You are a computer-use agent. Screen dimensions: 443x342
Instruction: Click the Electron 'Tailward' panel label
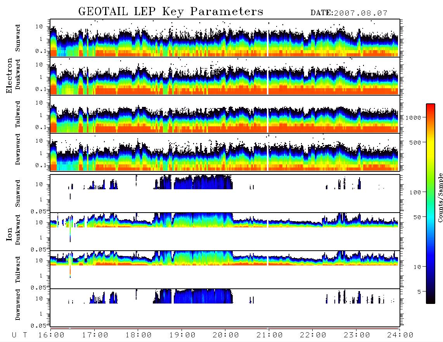pos(17,114)
